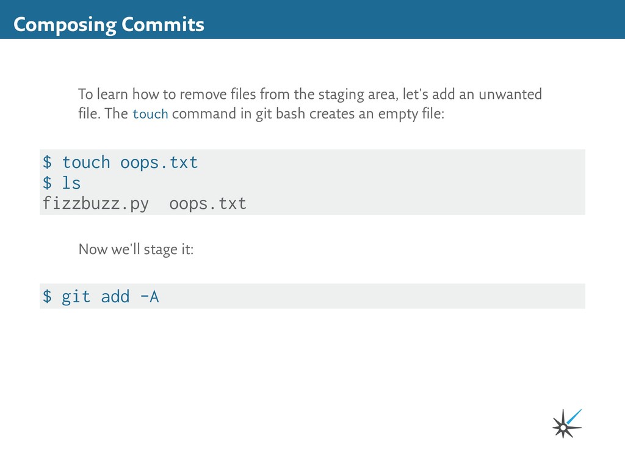Click the dollar prompt before "ls"
The image size is (625, 469).
tap(47, 183)
